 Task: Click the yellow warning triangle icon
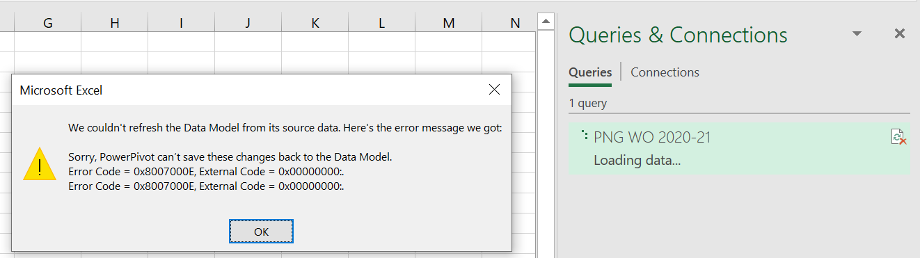(40, 164)
